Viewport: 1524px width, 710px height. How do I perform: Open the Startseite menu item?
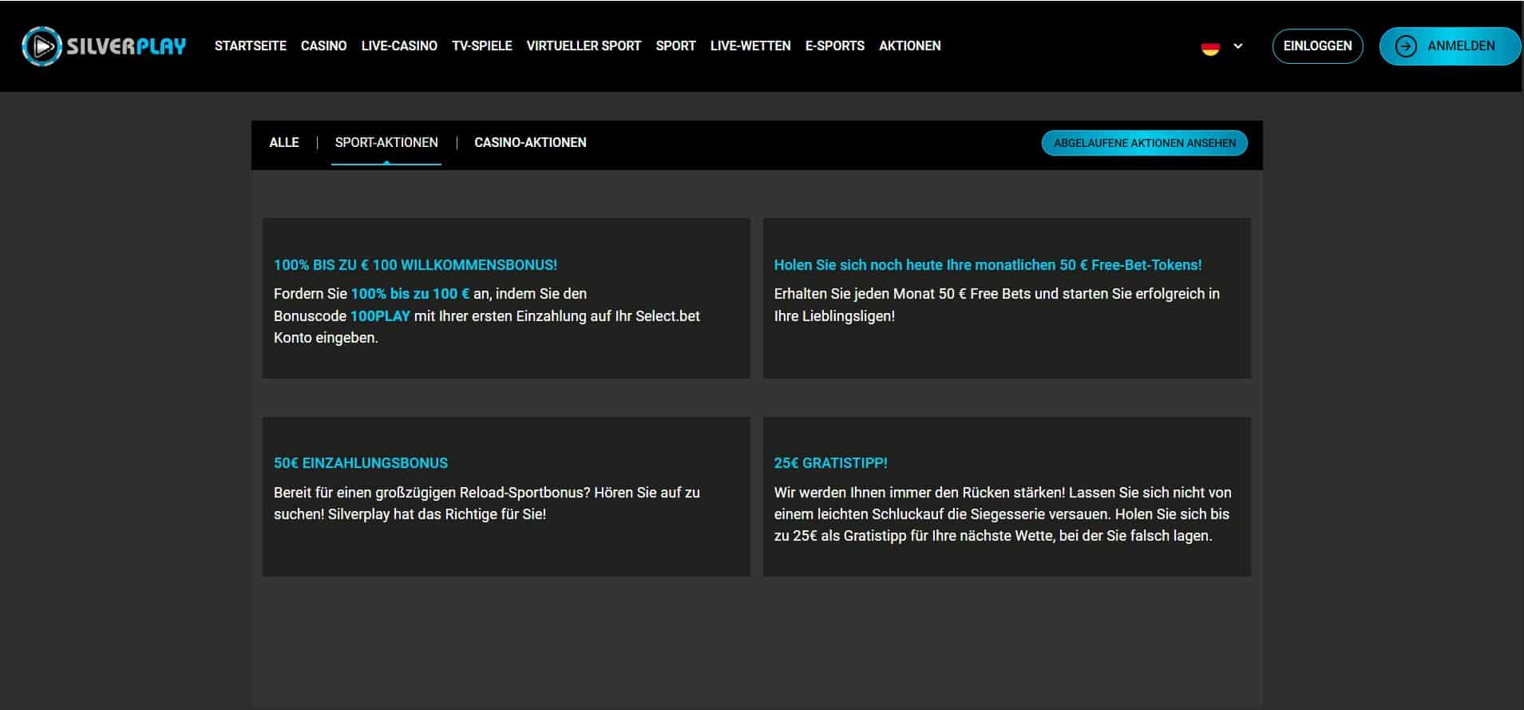[x=250, y=46]
